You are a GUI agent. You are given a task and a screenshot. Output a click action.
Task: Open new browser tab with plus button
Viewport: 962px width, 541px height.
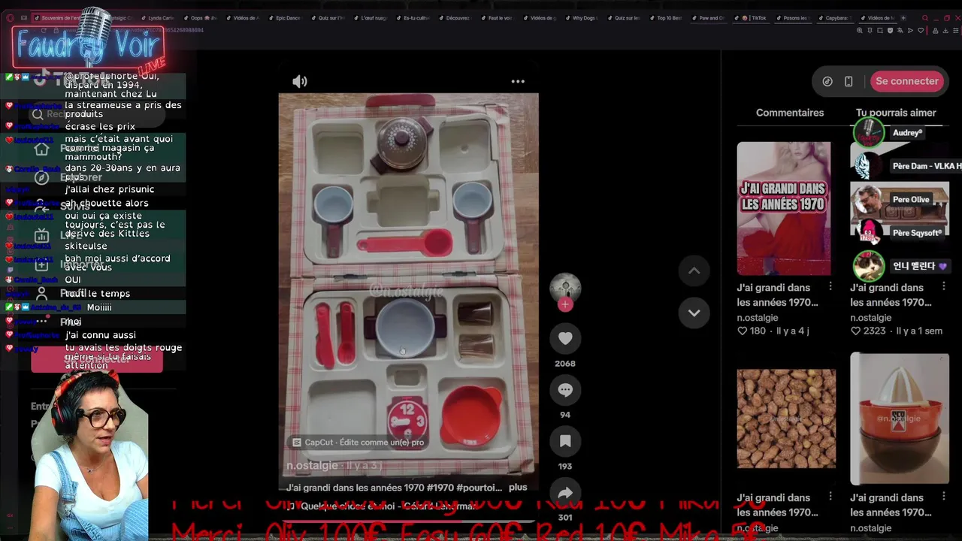click(904, 18)
